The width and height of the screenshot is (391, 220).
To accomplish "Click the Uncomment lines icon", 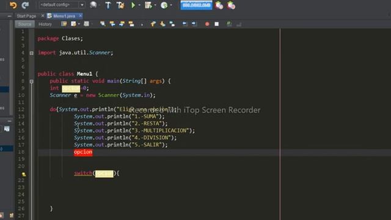I will click(x=239, y=24).
